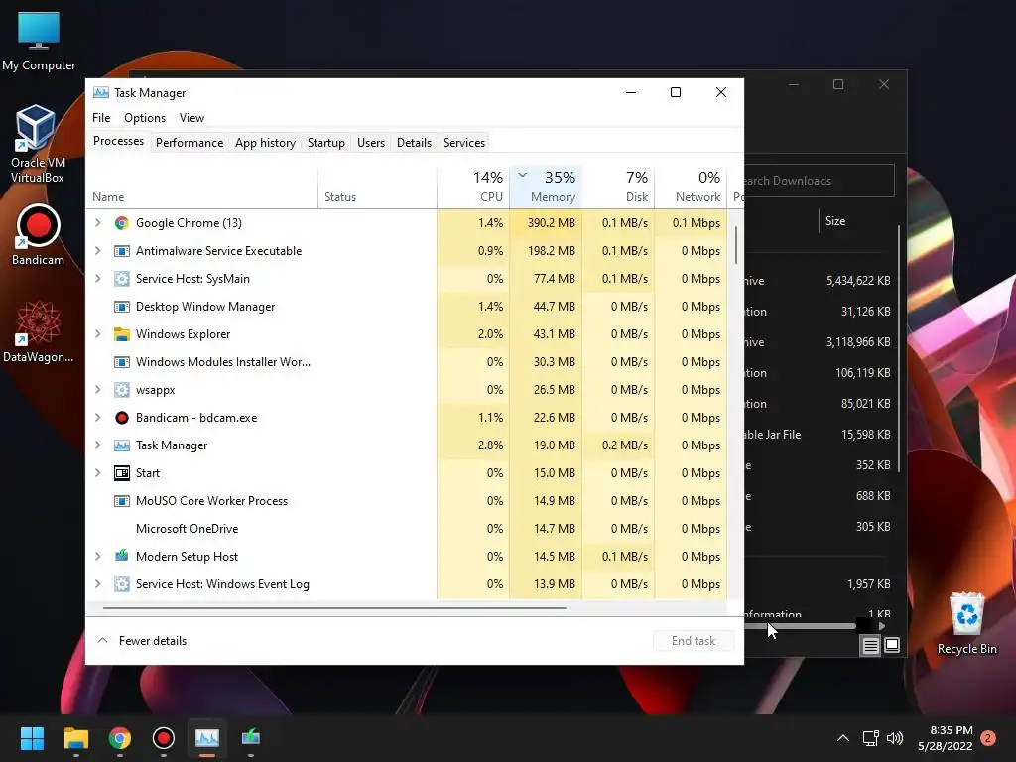Switch to the Users tab
This screenshot has width=1016, height=762.
click(x=371, y=143)
